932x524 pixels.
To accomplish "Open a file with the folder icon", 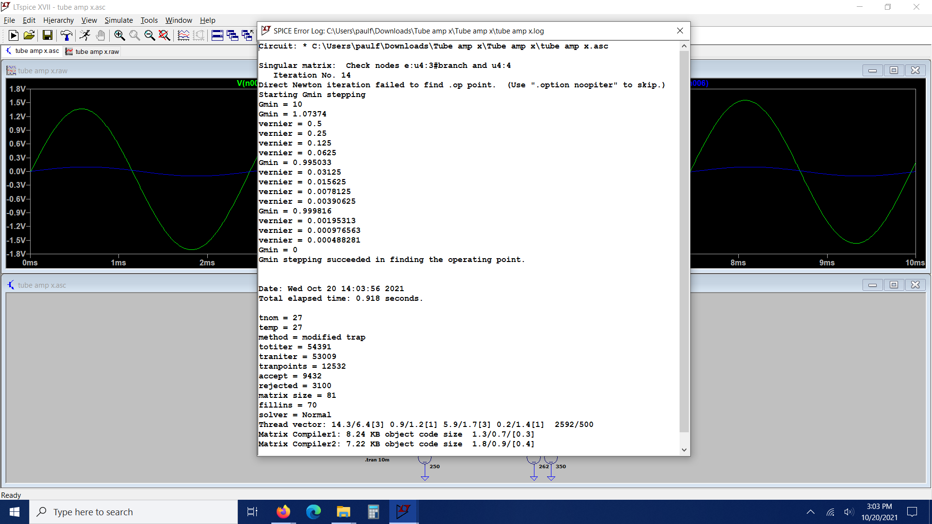I will (29, 35).
